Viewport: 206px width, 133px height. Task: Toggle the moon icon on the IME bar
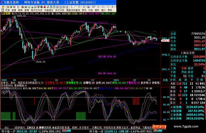[x=160, y=127]
